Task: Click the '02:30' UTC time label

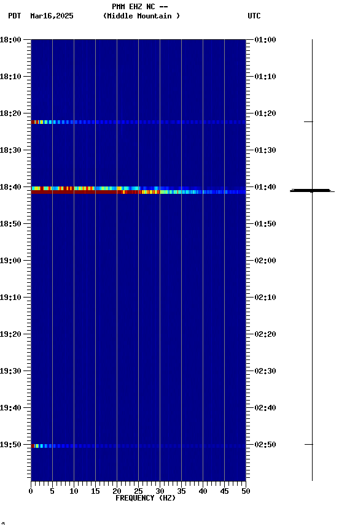Action: [x=265, y=371]
